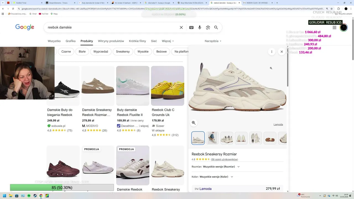
Task: Reload the page in Chrome
Action: point(13,9)
